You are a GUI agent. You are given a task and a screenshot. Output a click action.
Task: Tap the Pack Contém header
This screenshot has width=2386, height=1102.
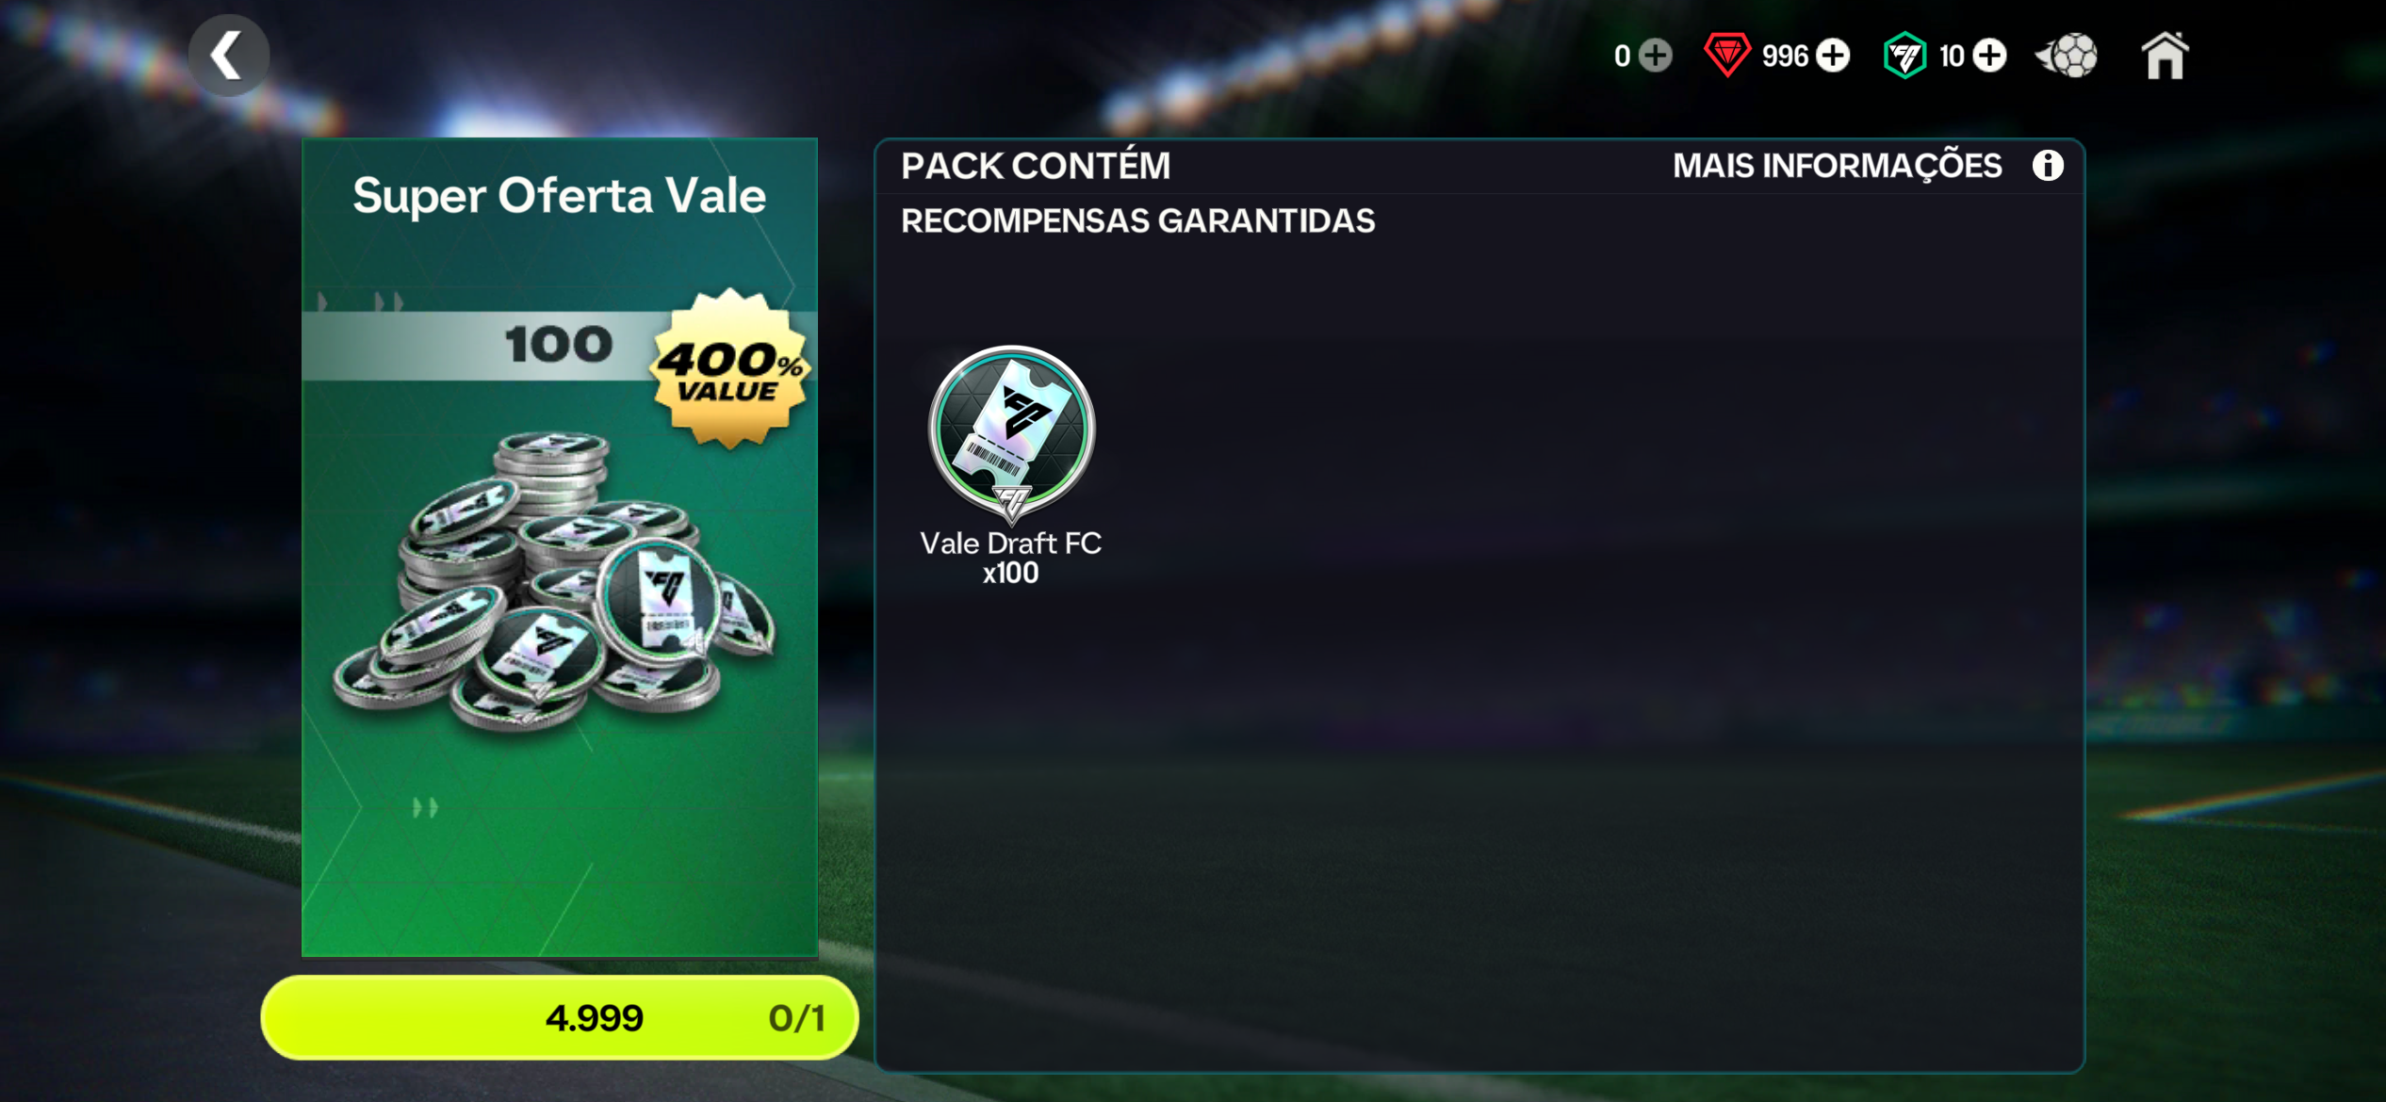(x=1036, y=166)
